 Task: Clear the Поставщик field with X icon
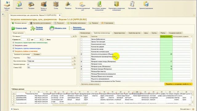(x=74, y=36)
